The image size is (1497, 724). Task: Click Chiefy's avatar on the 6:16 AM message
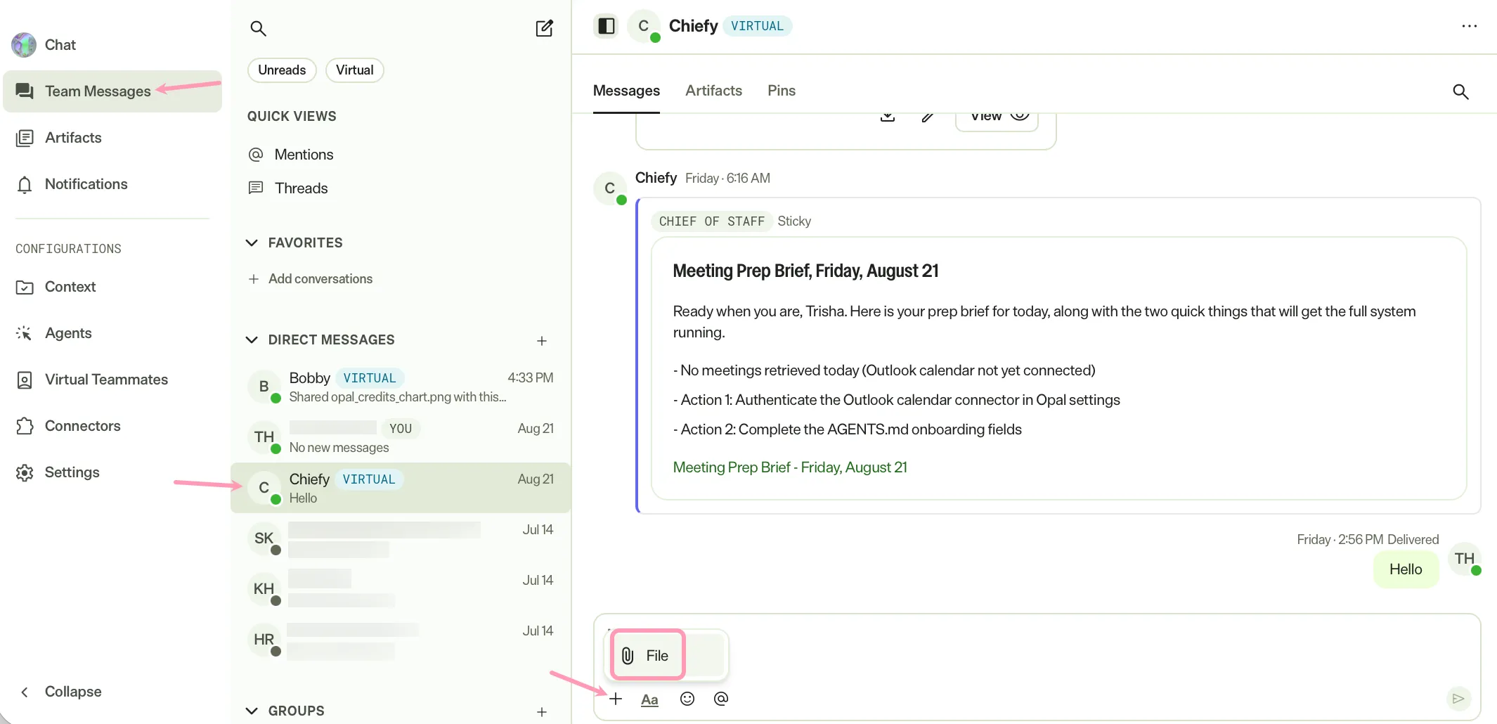(610, 188)
